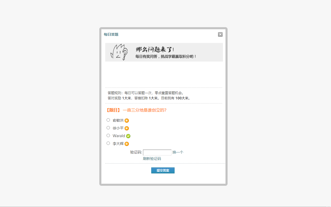Select the 俞敏洪 answer radio button
Image resolution: width=331 pixels, height=207 pixels.
[108, 120]
